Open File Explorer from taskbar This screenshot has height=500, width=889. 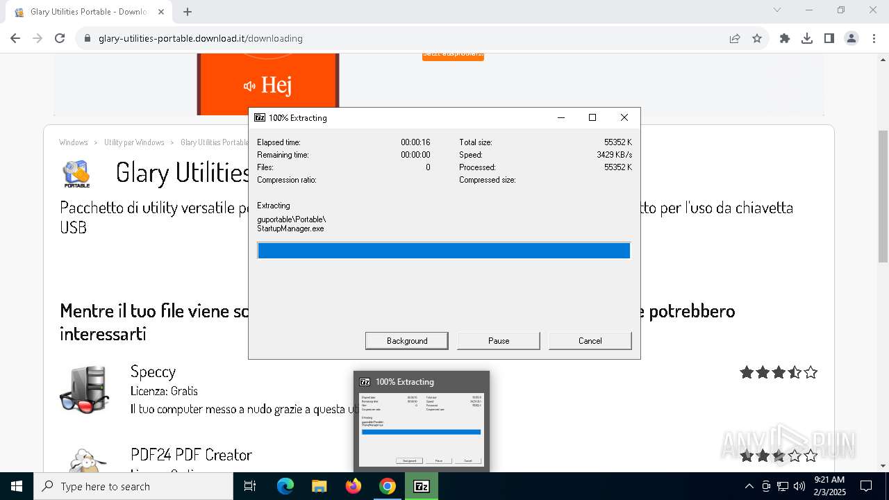(319, 486)
